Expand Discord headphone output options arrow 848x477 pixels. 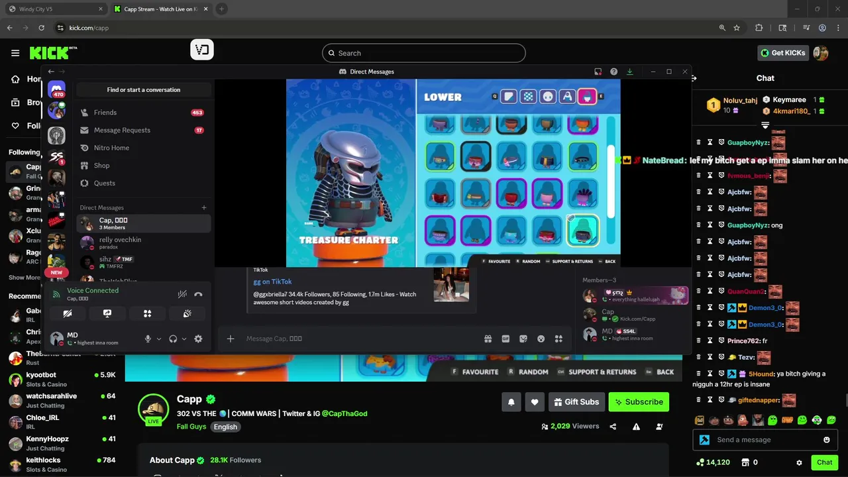184,339
